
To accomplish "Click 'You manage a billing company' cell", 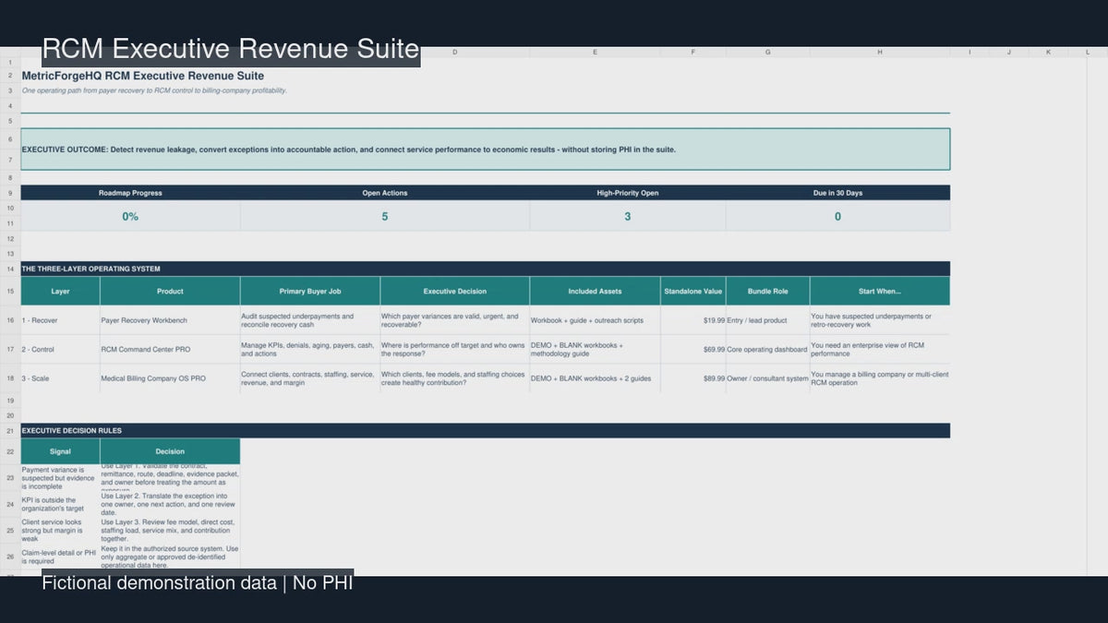I will coord(879,378).
